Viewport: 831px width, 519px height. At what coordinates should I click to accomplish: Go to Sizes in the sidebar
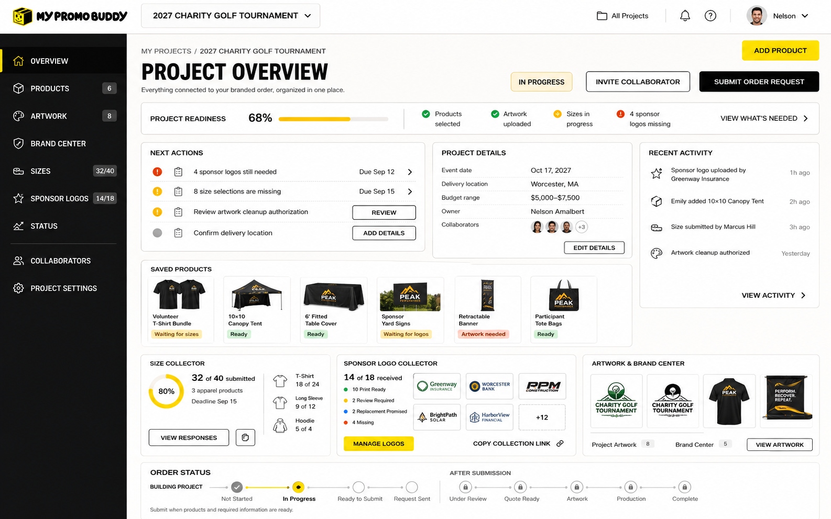coord(63,171)
